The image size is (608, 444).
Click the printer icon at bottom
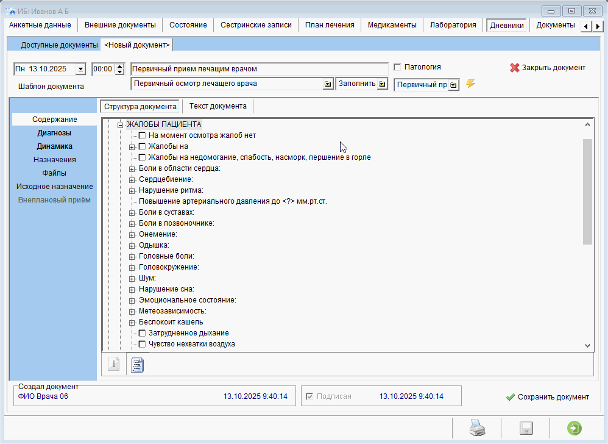476,428
